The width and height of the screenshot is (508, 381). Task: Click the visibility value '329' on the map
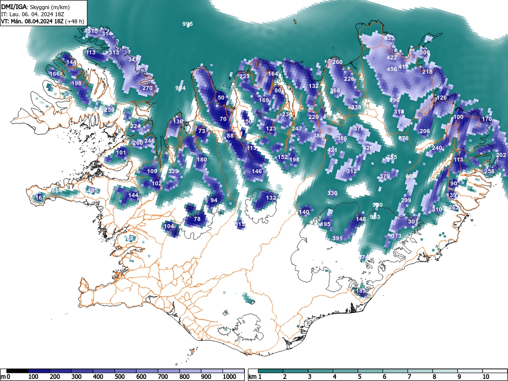173,171
